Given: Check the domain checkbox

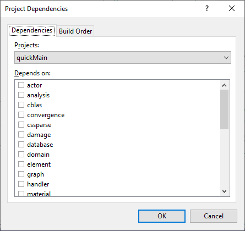Looking at the screenshot, I should pyautogui.click(x=21, y=155).
